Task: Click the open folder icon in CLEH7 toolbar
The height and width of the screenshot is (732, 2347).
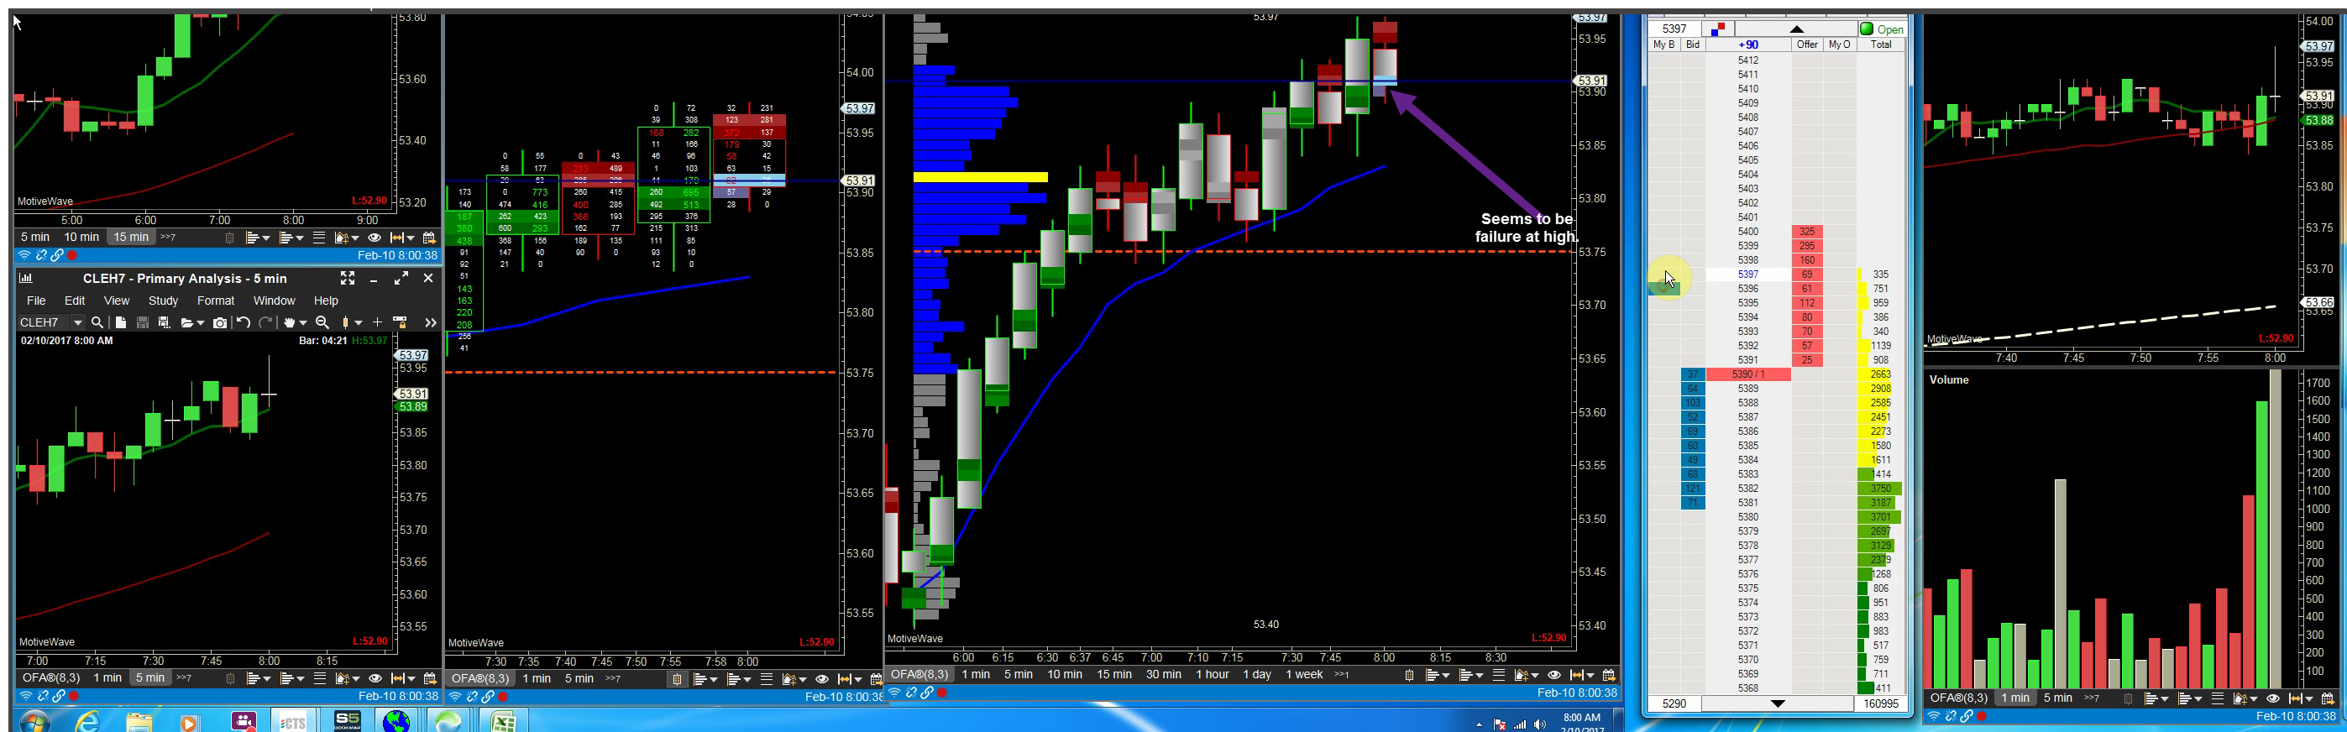Action: coord(186,322)
